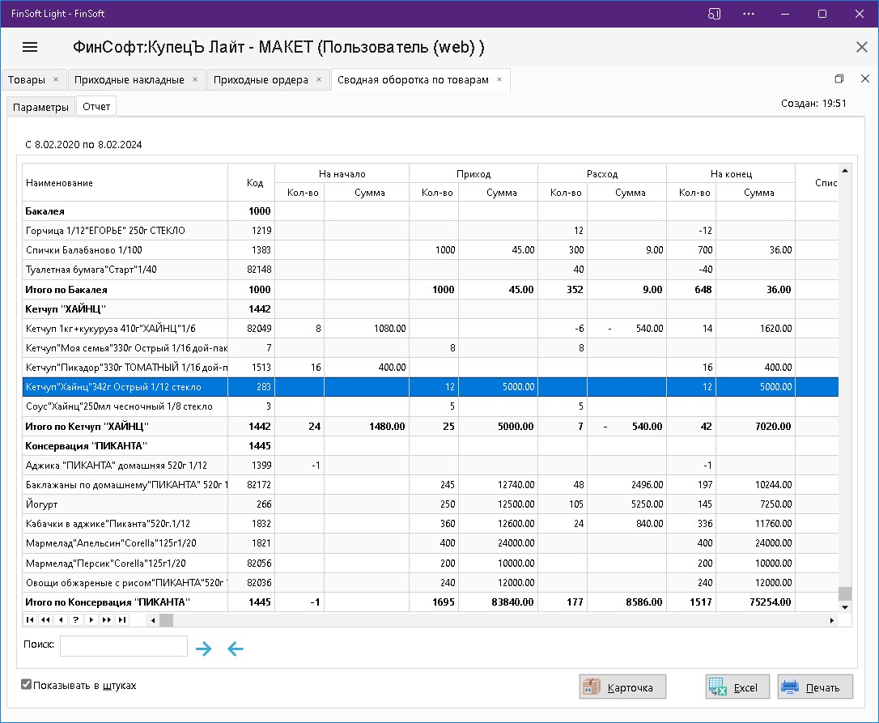Export report with the Excel button
The width and height of the screenshot is (879, 723).
(x=737, y=687)
